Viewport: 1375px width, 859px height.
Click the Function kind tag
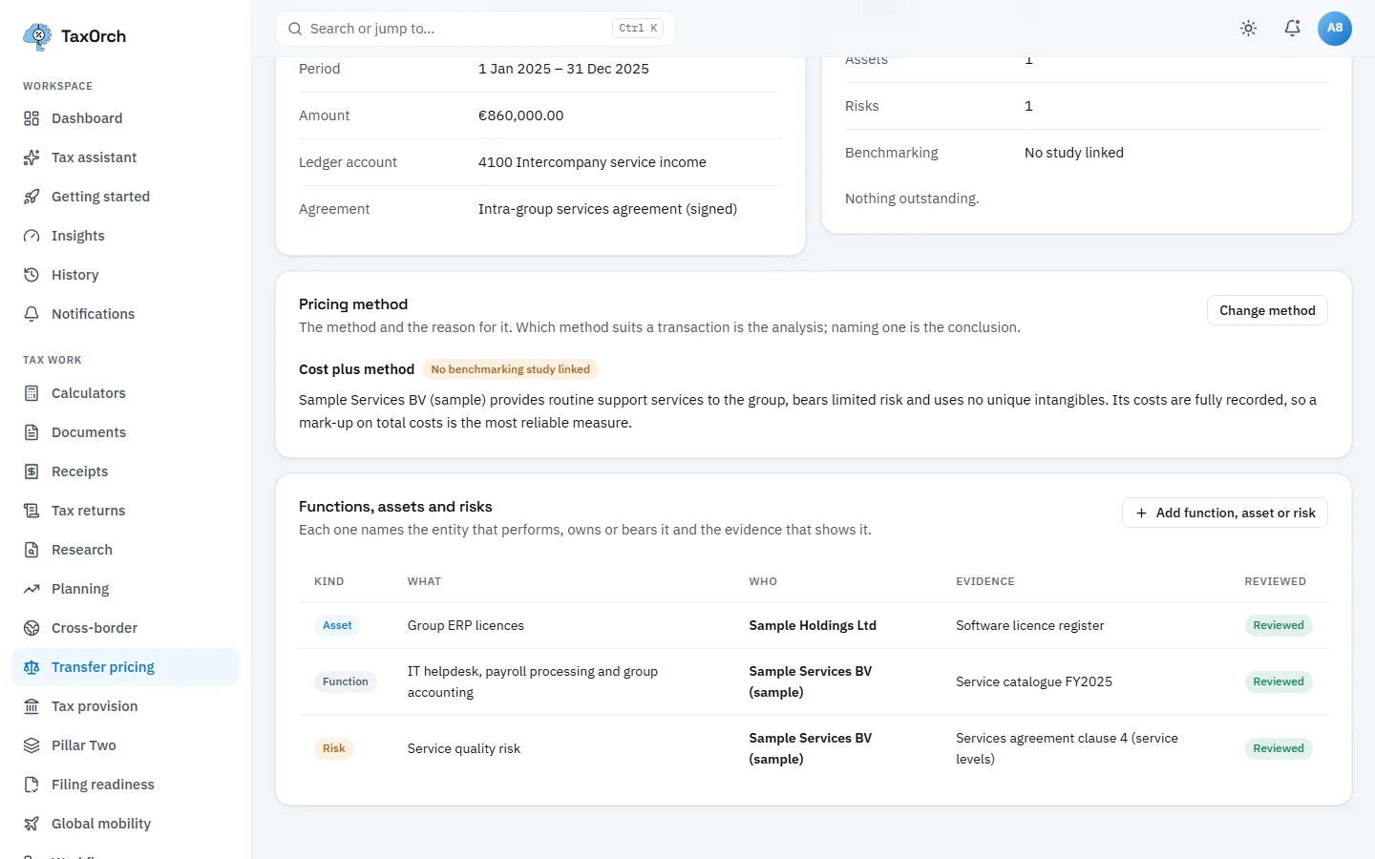(346, 681)
